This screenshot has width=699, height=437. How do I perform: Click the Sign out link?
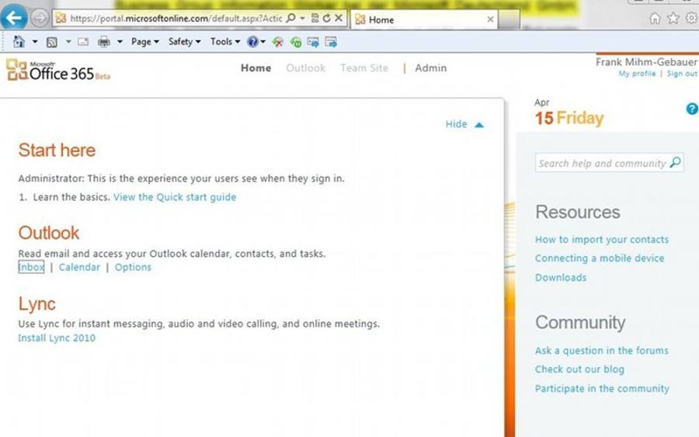(682, 74)
